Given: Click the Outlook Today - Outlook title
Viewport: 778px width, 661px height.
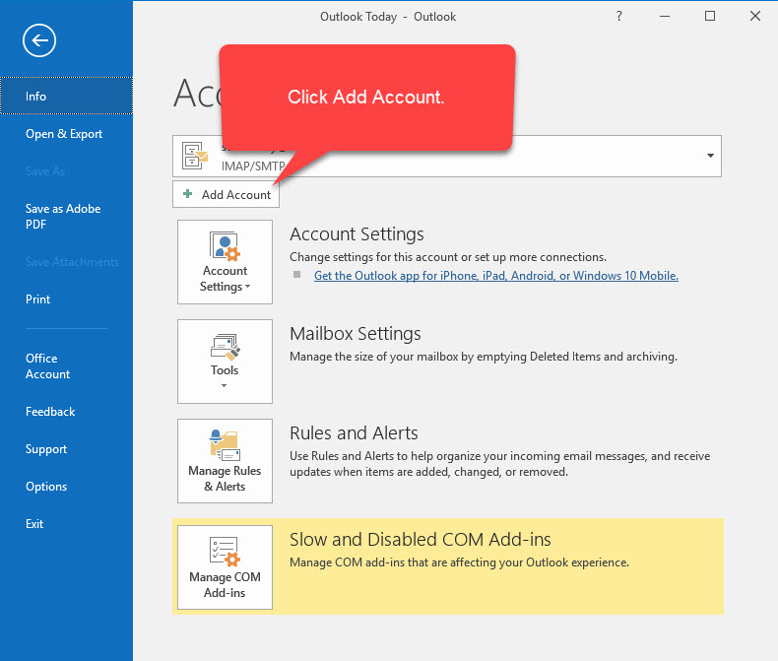Looking at the screenshot, I should [388, 17].
